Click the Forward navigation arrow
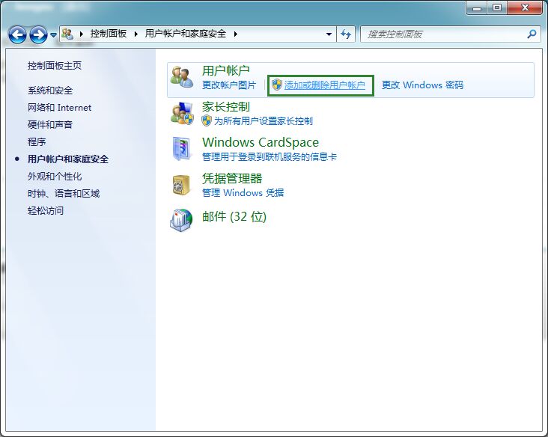Image resolution: width=548 pixels, height=437 pixels. [38, 34]
